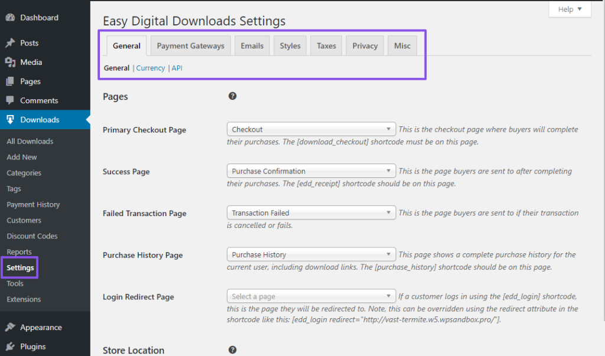Open Settings under Downloads
605x356 pixels.
pyautogui.click(x=20, y=267)
